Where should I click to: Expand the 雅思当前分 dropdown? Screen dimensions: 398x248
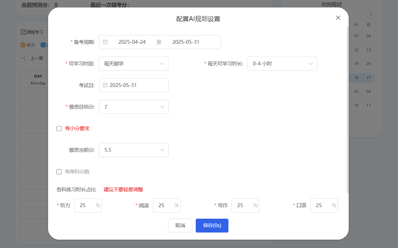click(133, 150)
